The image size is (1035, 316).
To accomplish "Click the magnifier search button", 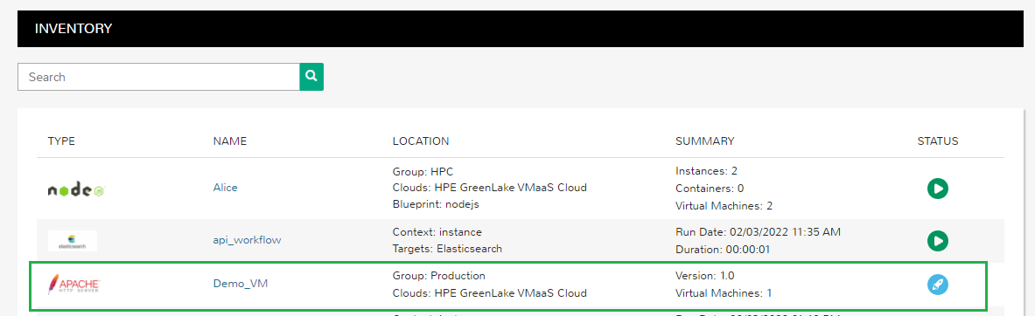I will 311,77.
